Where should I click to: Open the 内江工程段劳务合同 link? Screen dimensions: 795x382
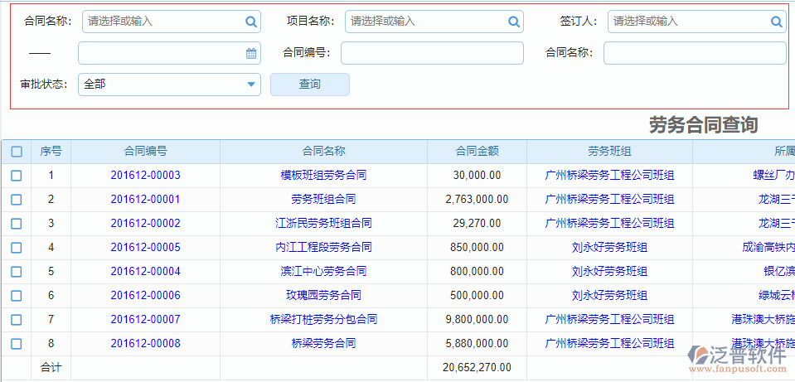click(x=323, y=248)
